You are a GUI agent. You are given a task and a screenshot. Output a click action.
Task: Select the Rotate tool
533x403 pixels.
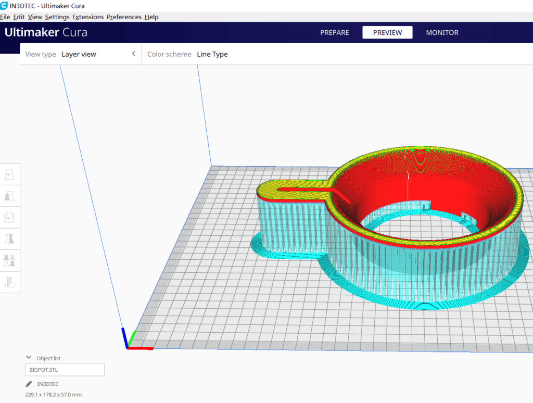click(x=9, y=217)
